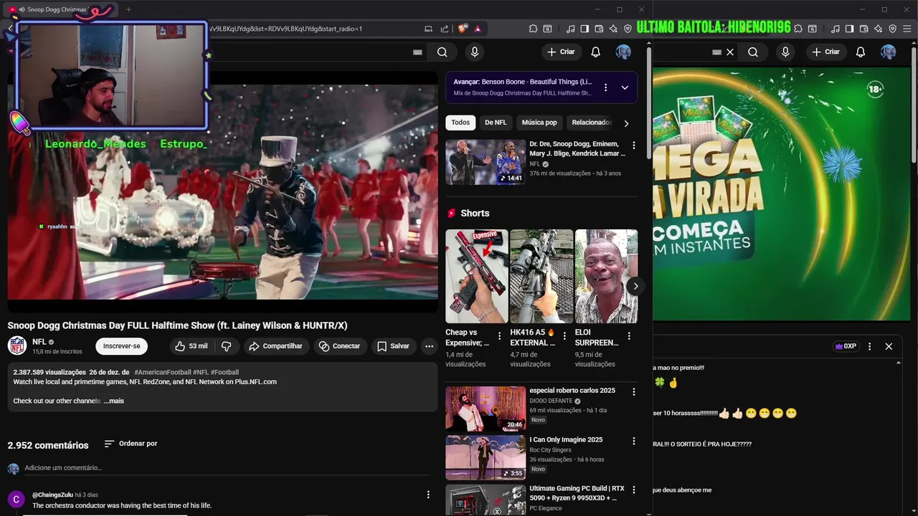
Task: Open account avatar menu in left window
Action: point(623,52)
